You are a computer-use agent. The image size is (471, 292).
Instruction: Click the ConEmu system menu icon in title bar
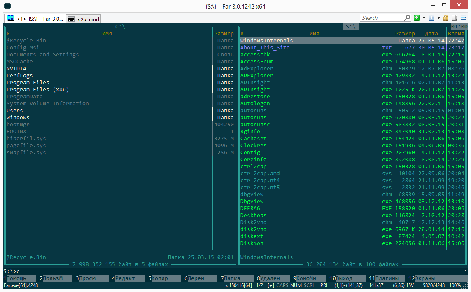coord(7,6)
